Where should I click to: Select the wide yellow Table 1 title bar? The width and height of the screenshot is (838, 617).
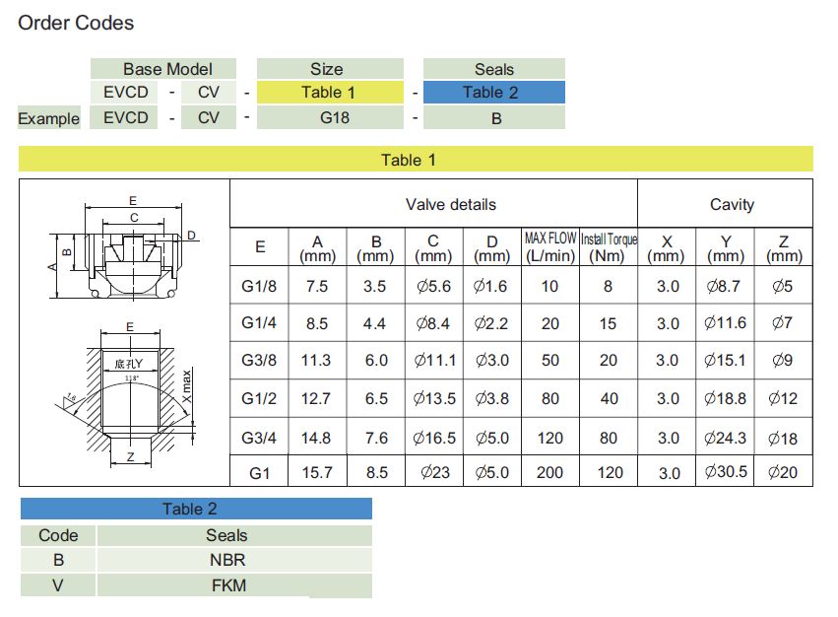pyautogui.click(x=415, y=160)
